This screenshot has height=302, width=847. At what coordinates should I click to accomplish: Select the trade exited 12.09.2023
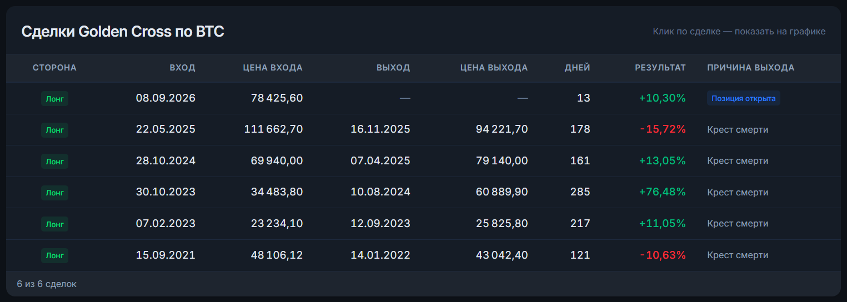pyautogui.click(x=423, y=224)
